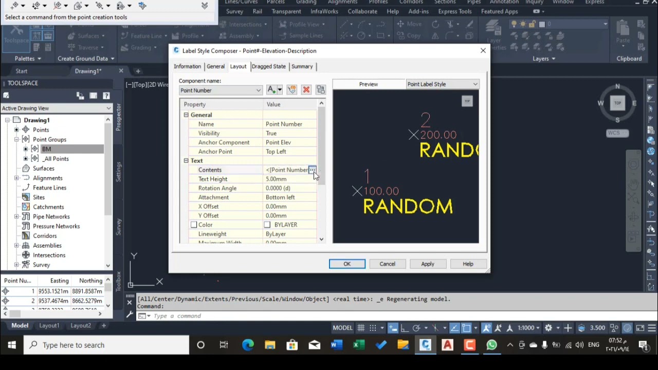Toggle the BYLAYER color checkbox

click(x=267, y=225)
